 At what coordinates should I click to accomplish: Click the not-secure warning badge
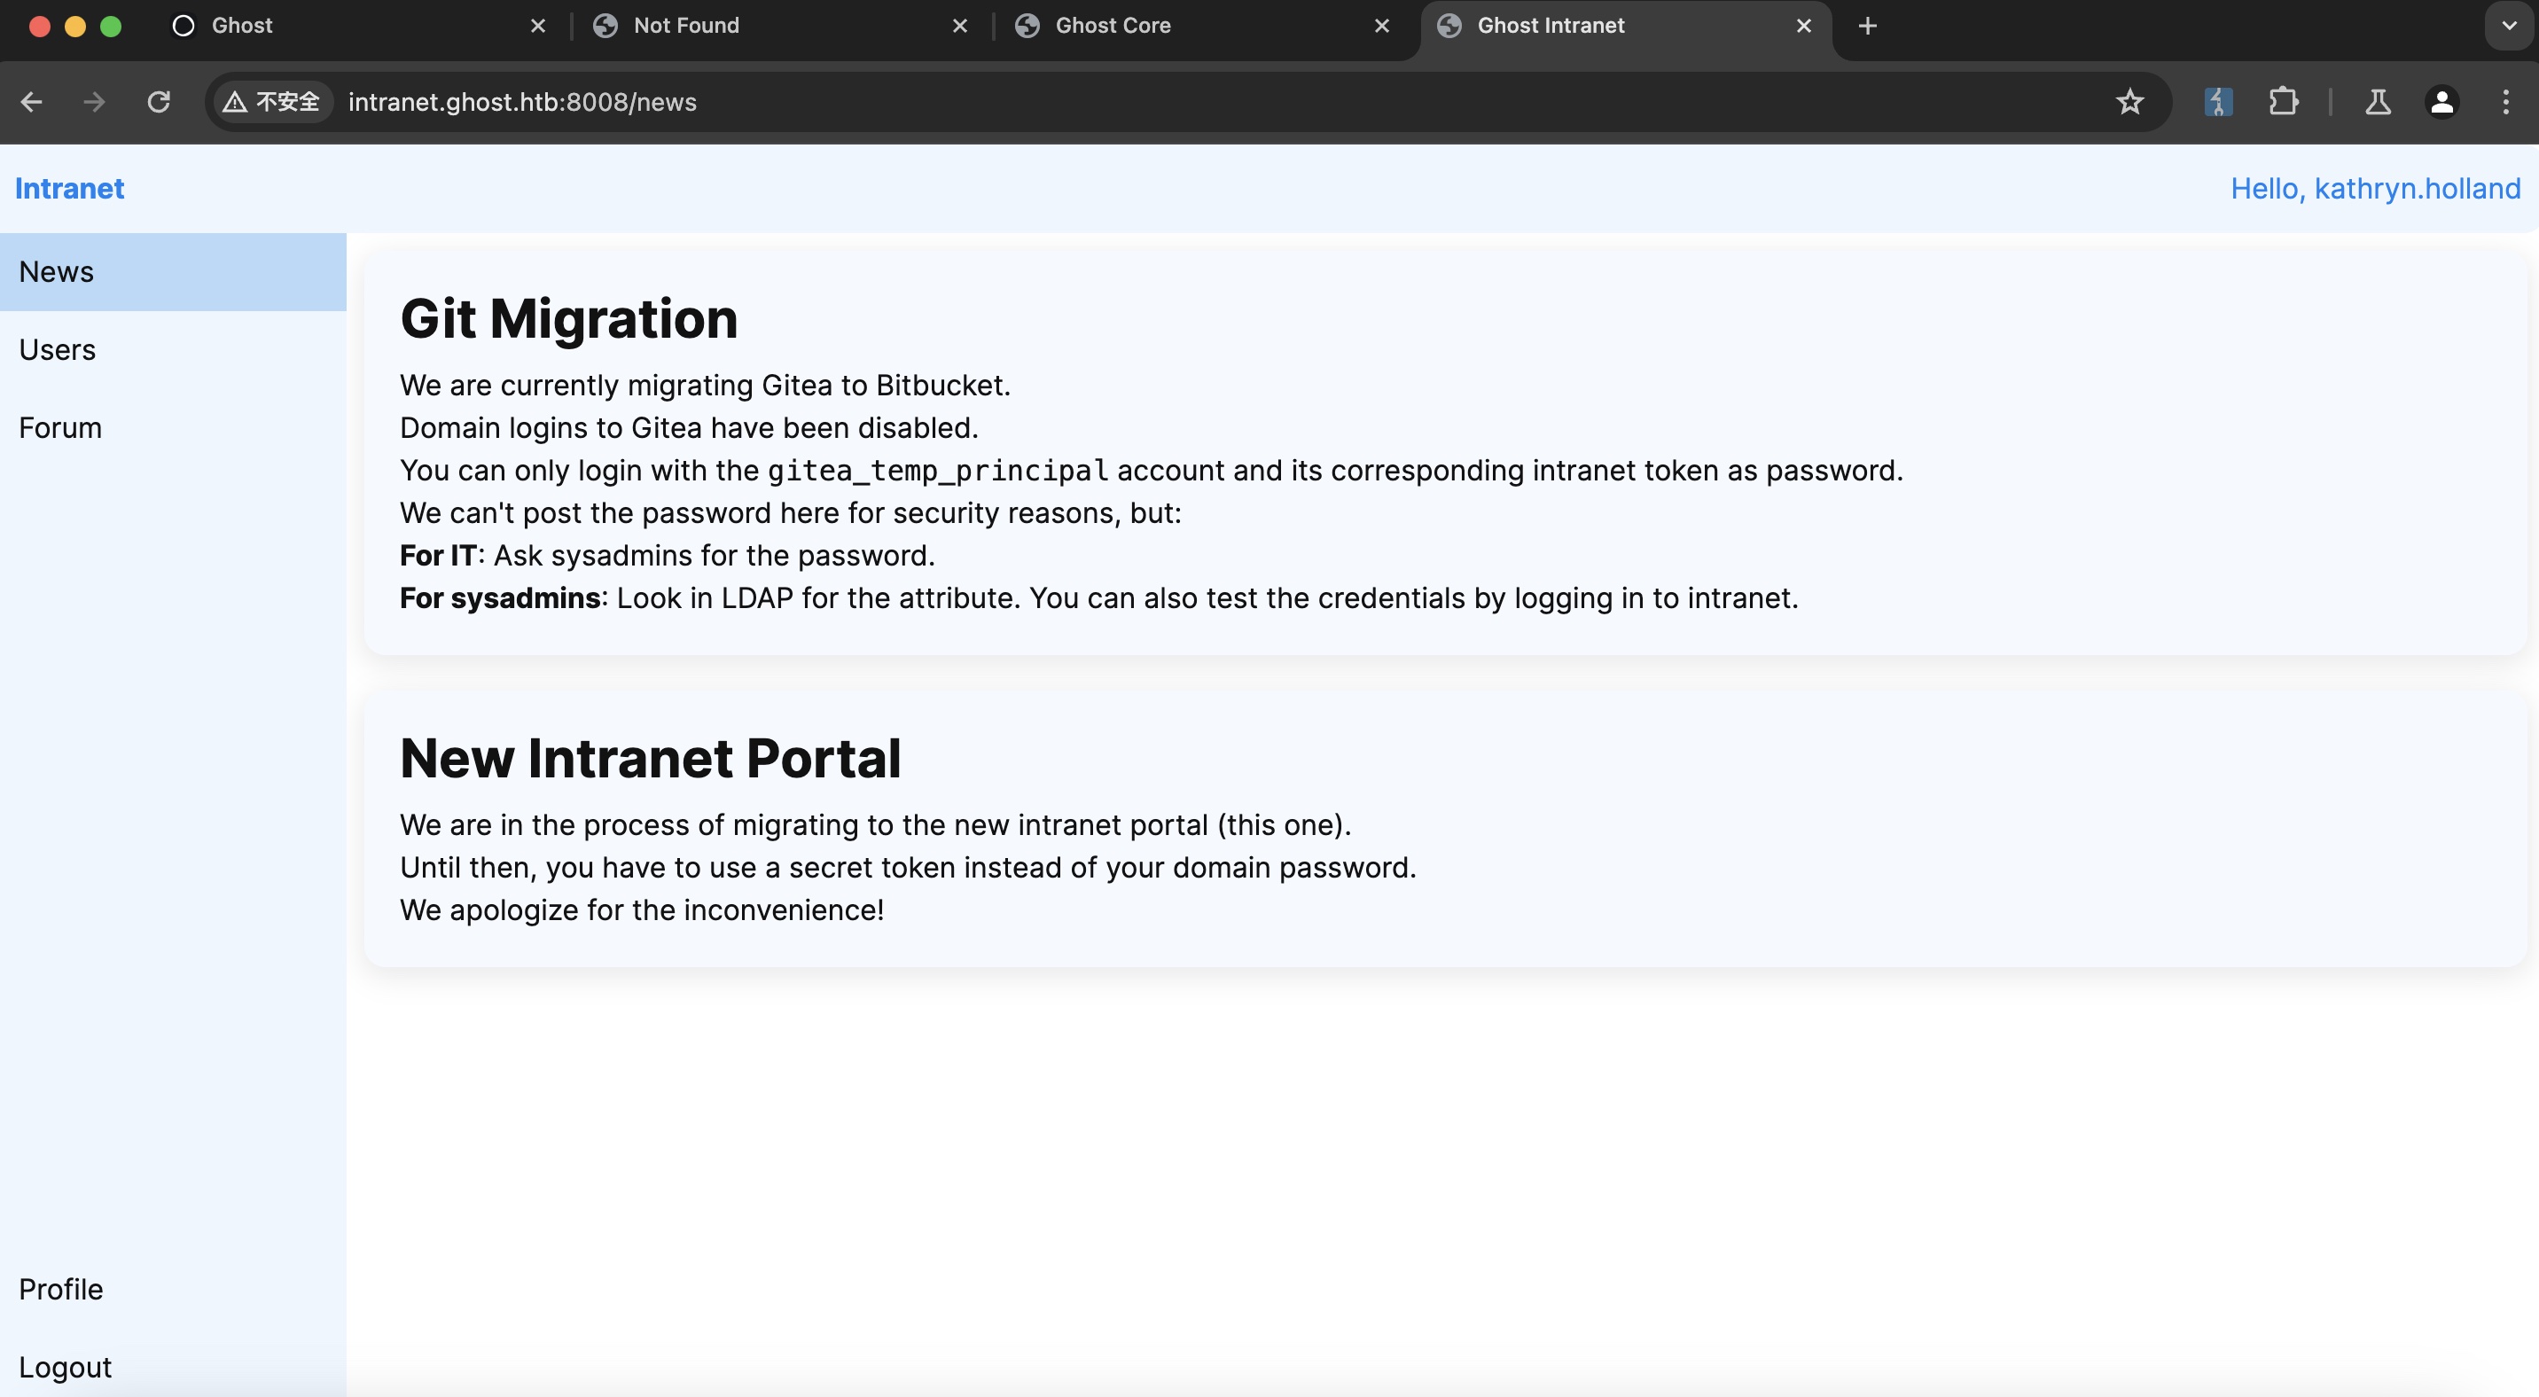(x=272, y=101)
